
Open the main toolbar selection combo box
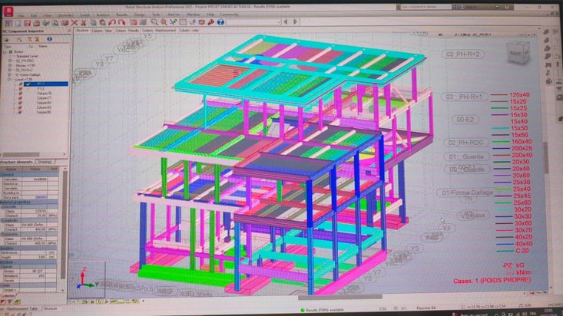coord(253,22)
